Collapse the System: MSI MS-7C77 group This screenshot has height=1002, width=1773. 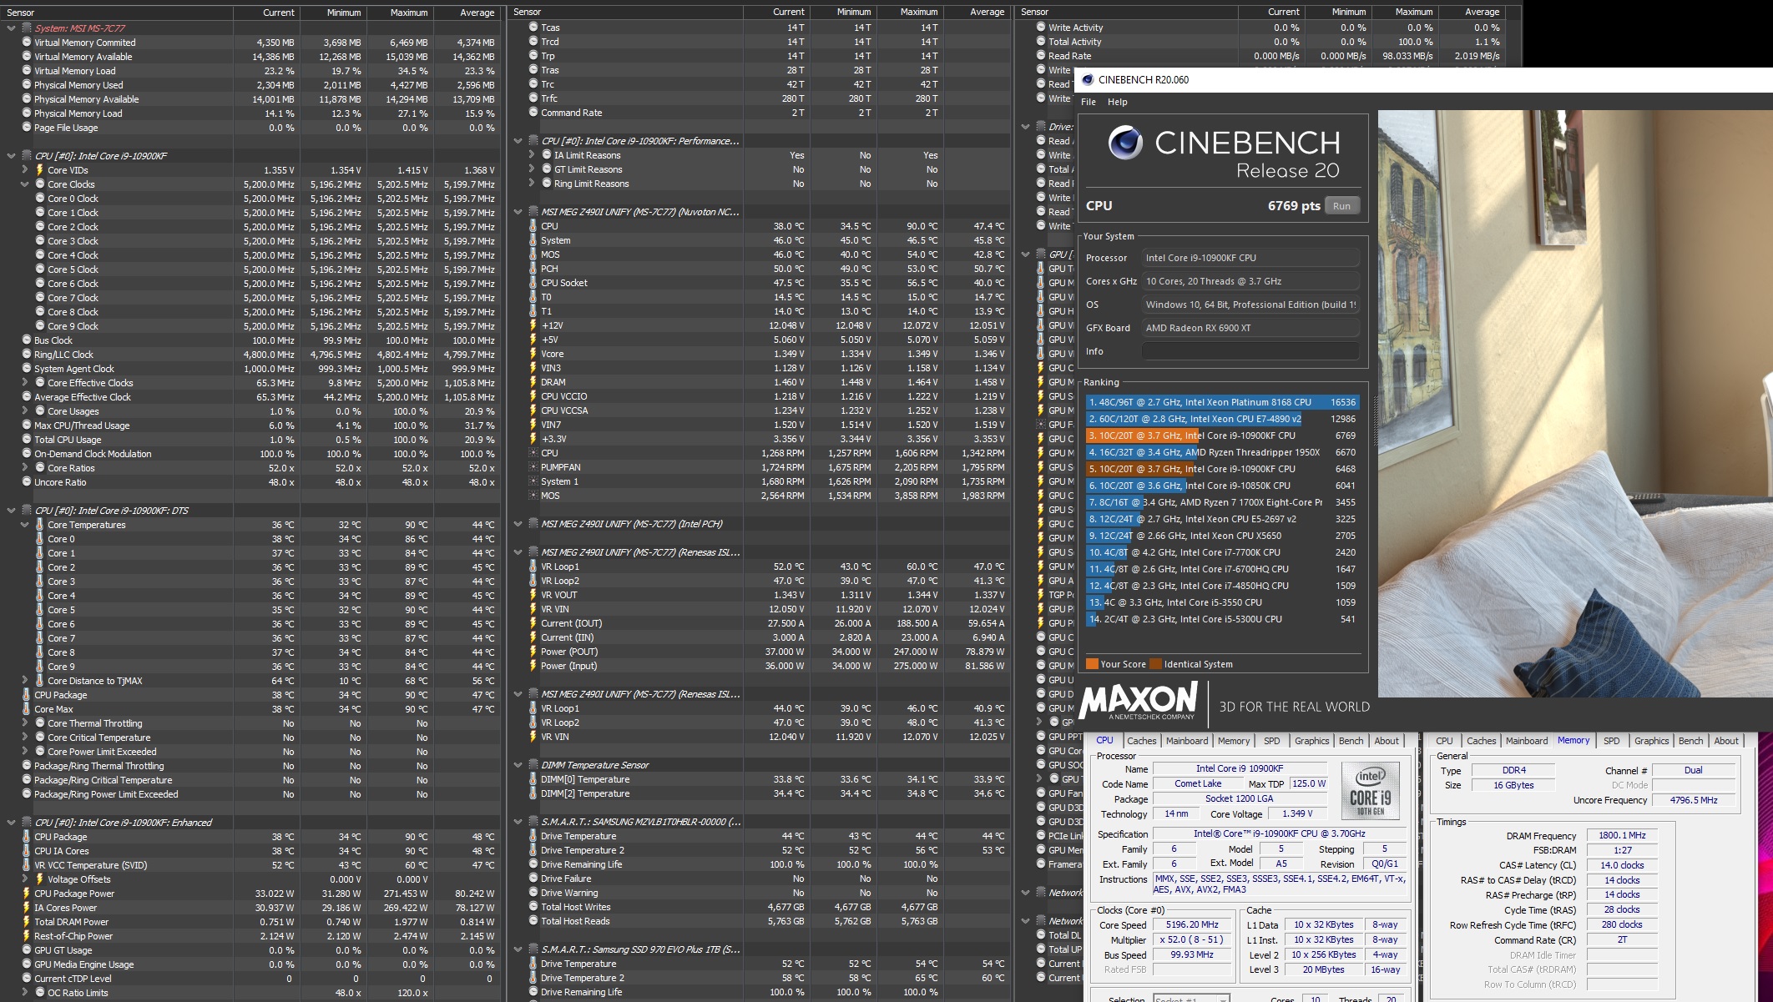[11, 28]
